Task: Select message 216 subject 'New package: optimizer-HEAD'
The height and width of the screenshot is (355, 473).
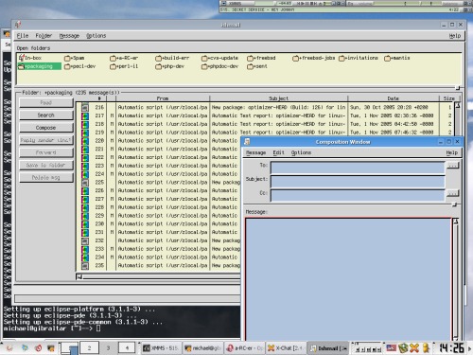Action: point(278,108)
